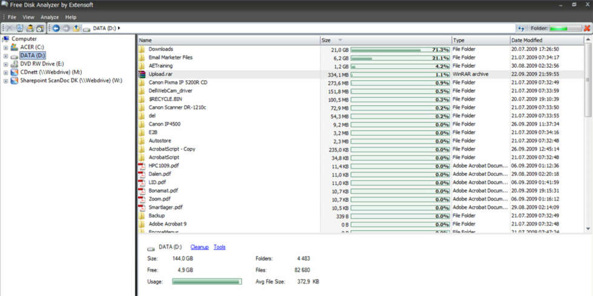This screenshot has height=296, width=593.
Task: Select the Email Marketer Files row
Action: (x=361, y=57)
